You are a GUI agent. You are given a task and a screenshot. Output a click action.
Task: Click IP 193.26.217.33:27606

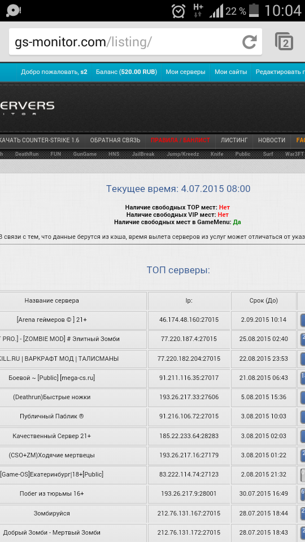189,397
